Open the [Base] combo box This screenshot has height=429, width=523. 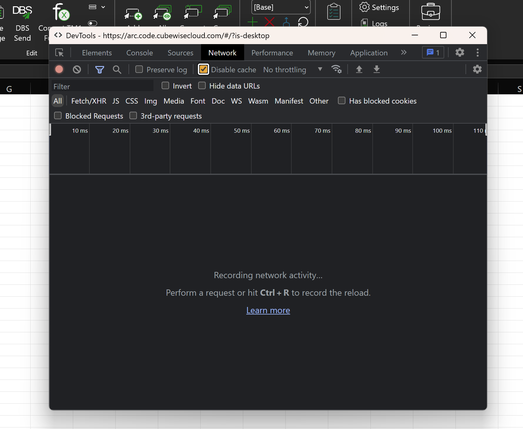tap(281, 7)
